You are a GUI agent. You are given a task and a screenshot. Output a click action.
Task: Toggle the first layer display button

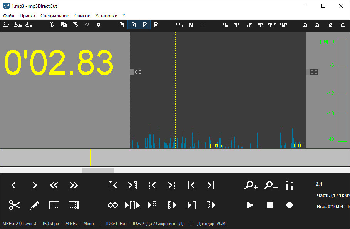pyautogui.click(x=133, y=24)
